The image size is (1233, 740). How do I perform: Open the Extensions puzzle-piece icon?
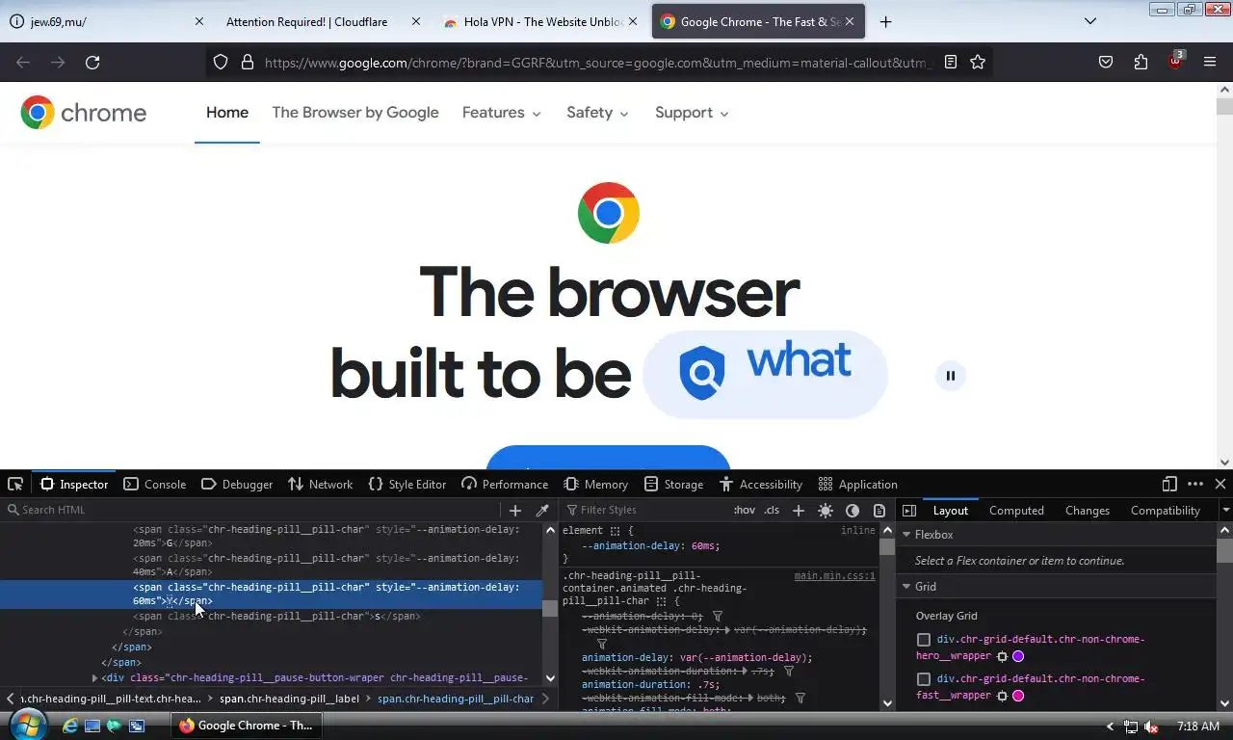click(x=1141, y=63)
